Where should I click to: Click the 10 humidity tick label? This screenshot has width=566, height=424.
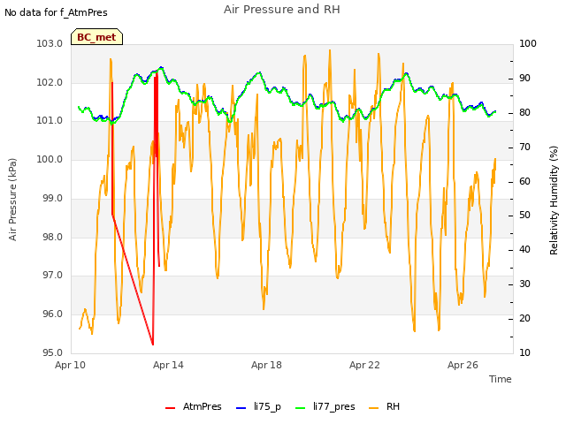(x=524, y=353)
